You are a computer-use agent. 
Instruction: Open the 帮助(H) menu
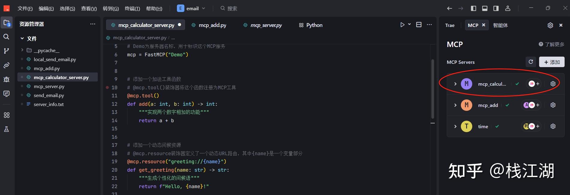point(154,8)
